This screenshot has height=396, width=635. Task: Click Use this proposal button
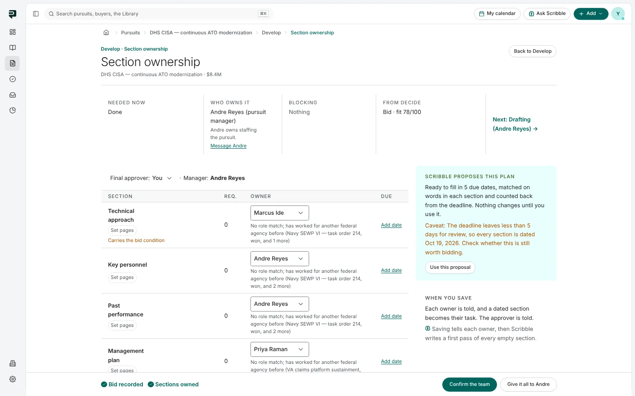coord(450,267)
